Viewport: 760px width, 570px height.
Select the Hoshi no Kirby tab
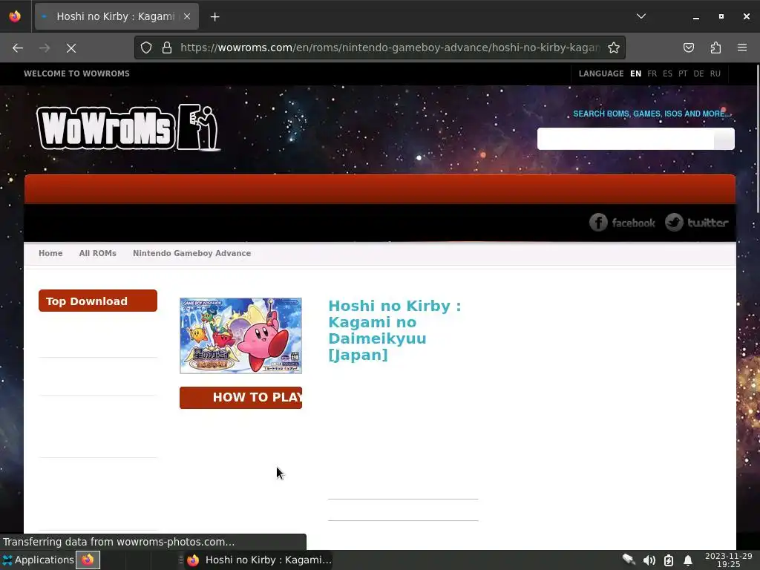[117, 16]
